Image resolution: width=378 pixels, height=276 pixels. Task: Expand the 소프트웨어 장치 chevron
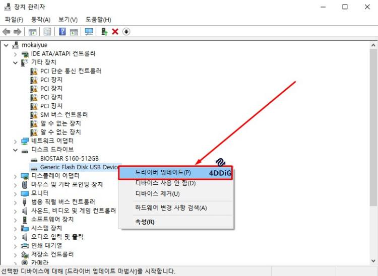pyautogui.click(x=15, y=220)
